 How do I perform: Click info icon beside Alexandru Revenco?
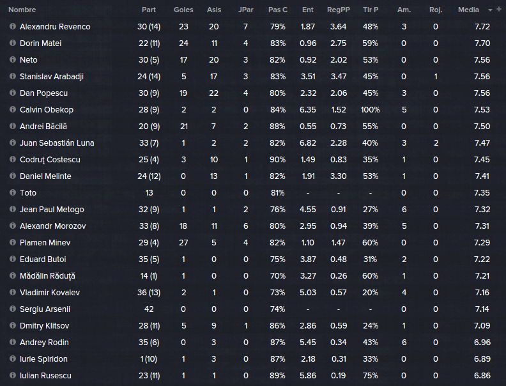coord(13,26)
